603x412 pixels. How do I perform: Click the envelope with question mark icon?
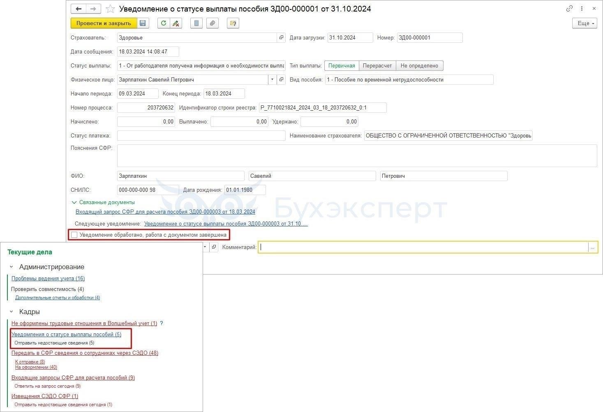tap(233, 23)
